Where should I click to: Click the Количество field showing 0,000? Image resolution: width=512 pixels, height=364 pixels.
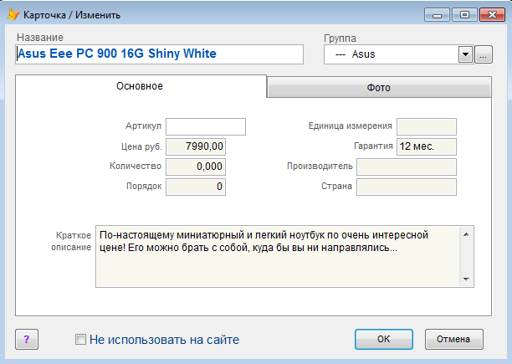pyautogui.click(x=196, y=167)
